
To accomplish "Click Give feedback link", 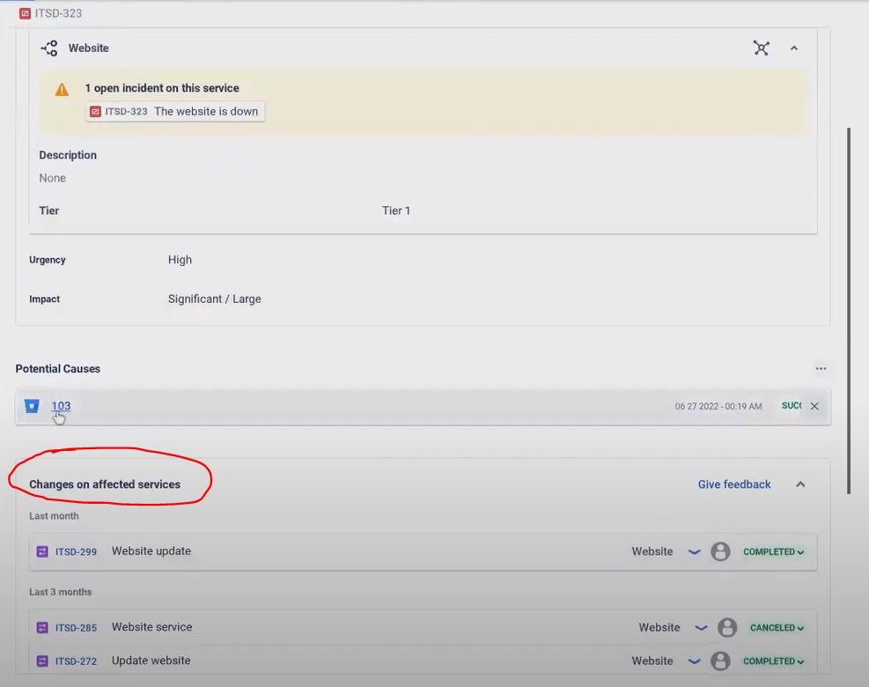I will tap(734, 484).
